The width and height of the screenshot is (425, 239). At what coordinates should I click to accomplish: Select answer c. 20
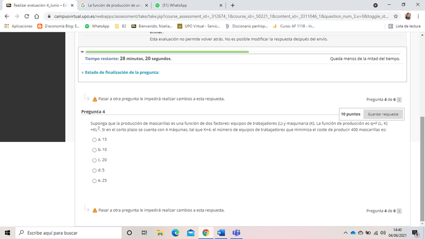94,160
